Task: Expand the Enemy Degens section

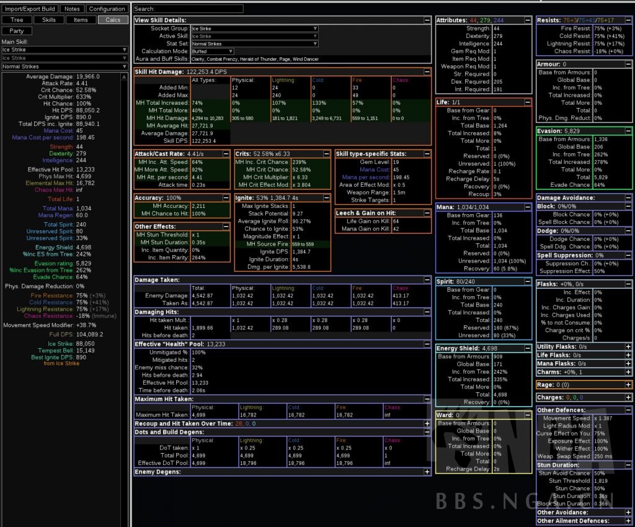Action: [427, 472]
